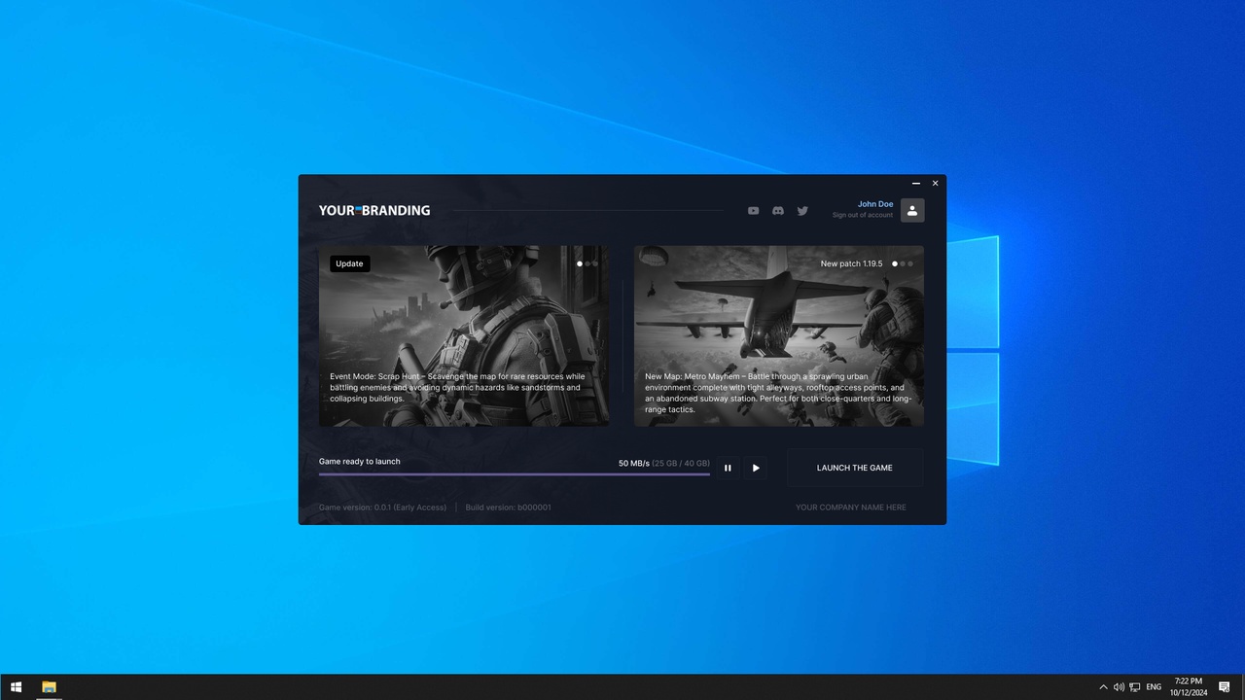Open the Metro Mayhem map card
1245x700 pixels.
tap(779, 335)
